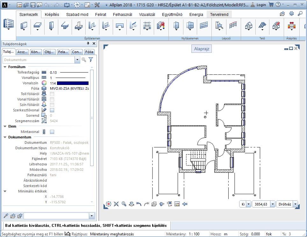
Task: Select the Roof frame tool in Tető group
Action: point(249,26)
